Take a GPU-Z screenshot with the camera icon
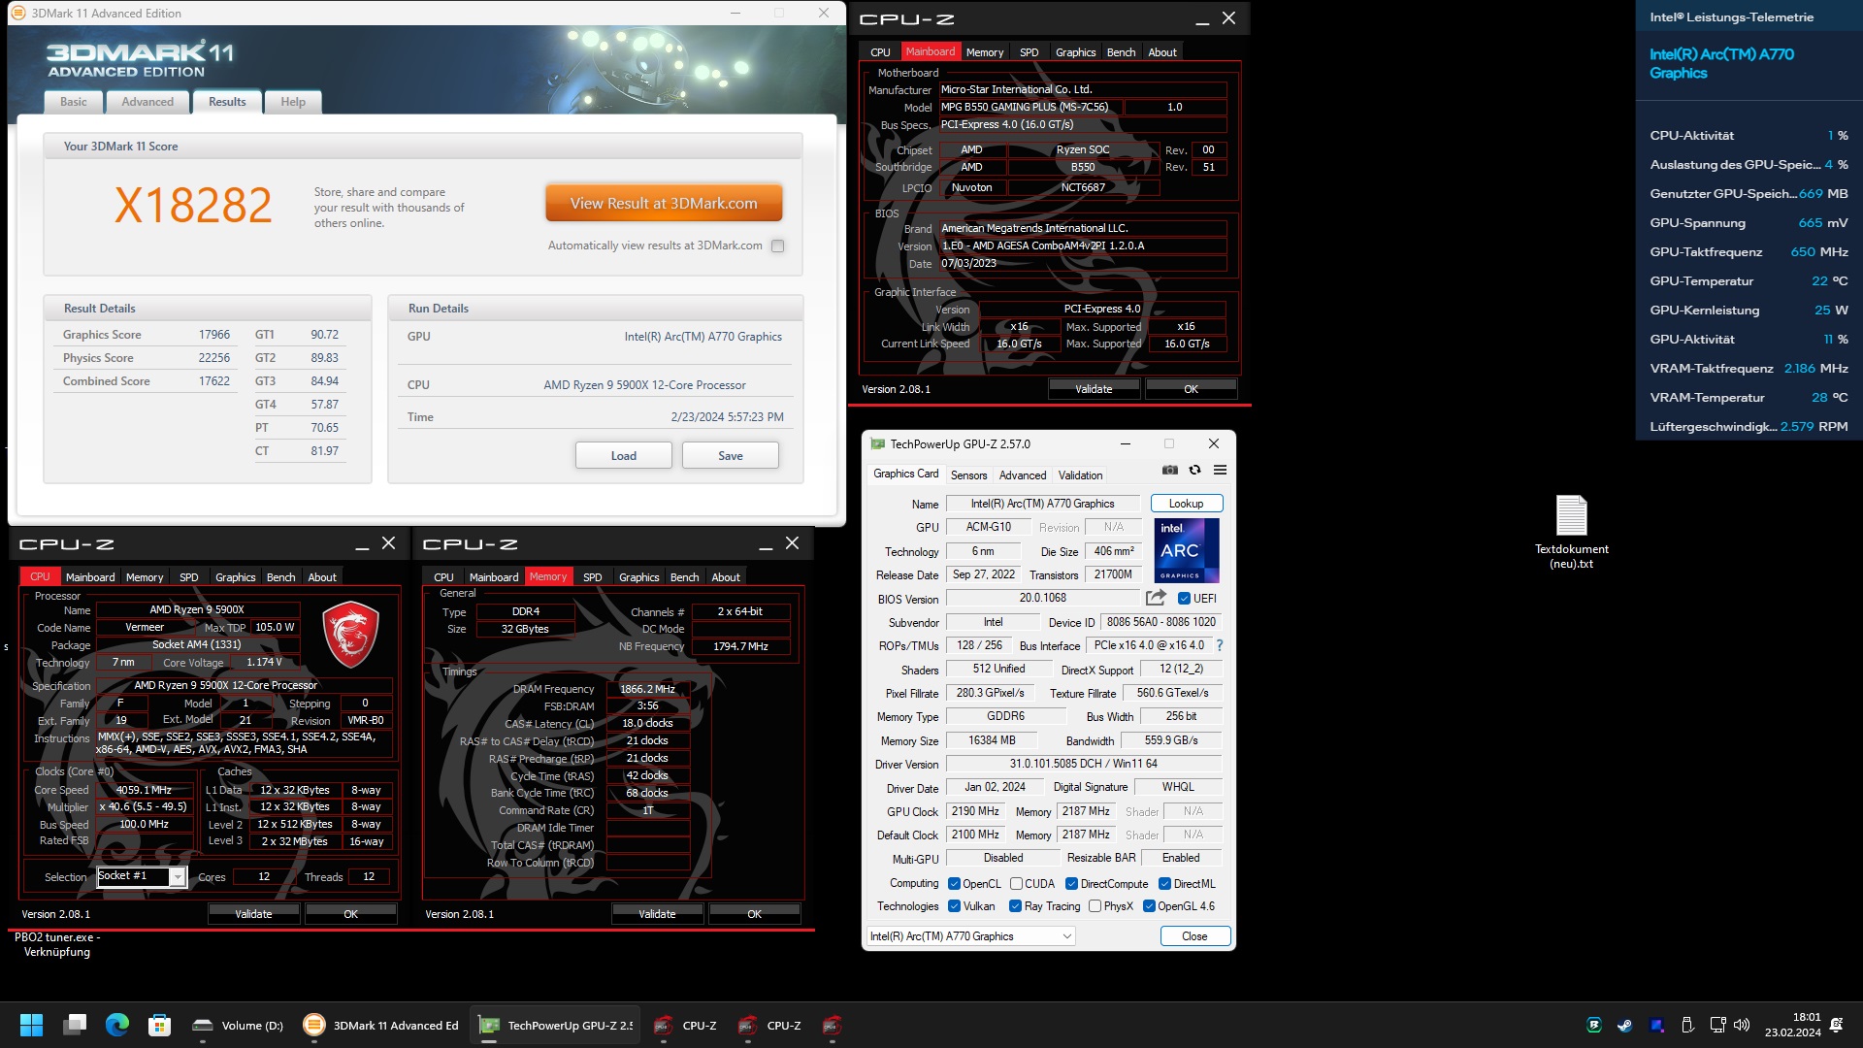Image resolution: width=1863 pixels, height=1048 pixels. (x=1170, y=470)
